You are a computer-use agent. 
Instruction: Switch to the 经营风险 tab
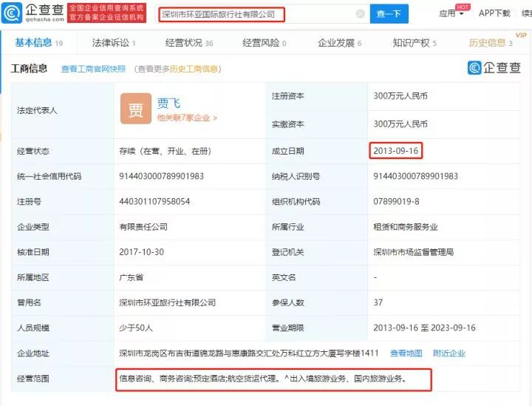[x=264, y=43]
